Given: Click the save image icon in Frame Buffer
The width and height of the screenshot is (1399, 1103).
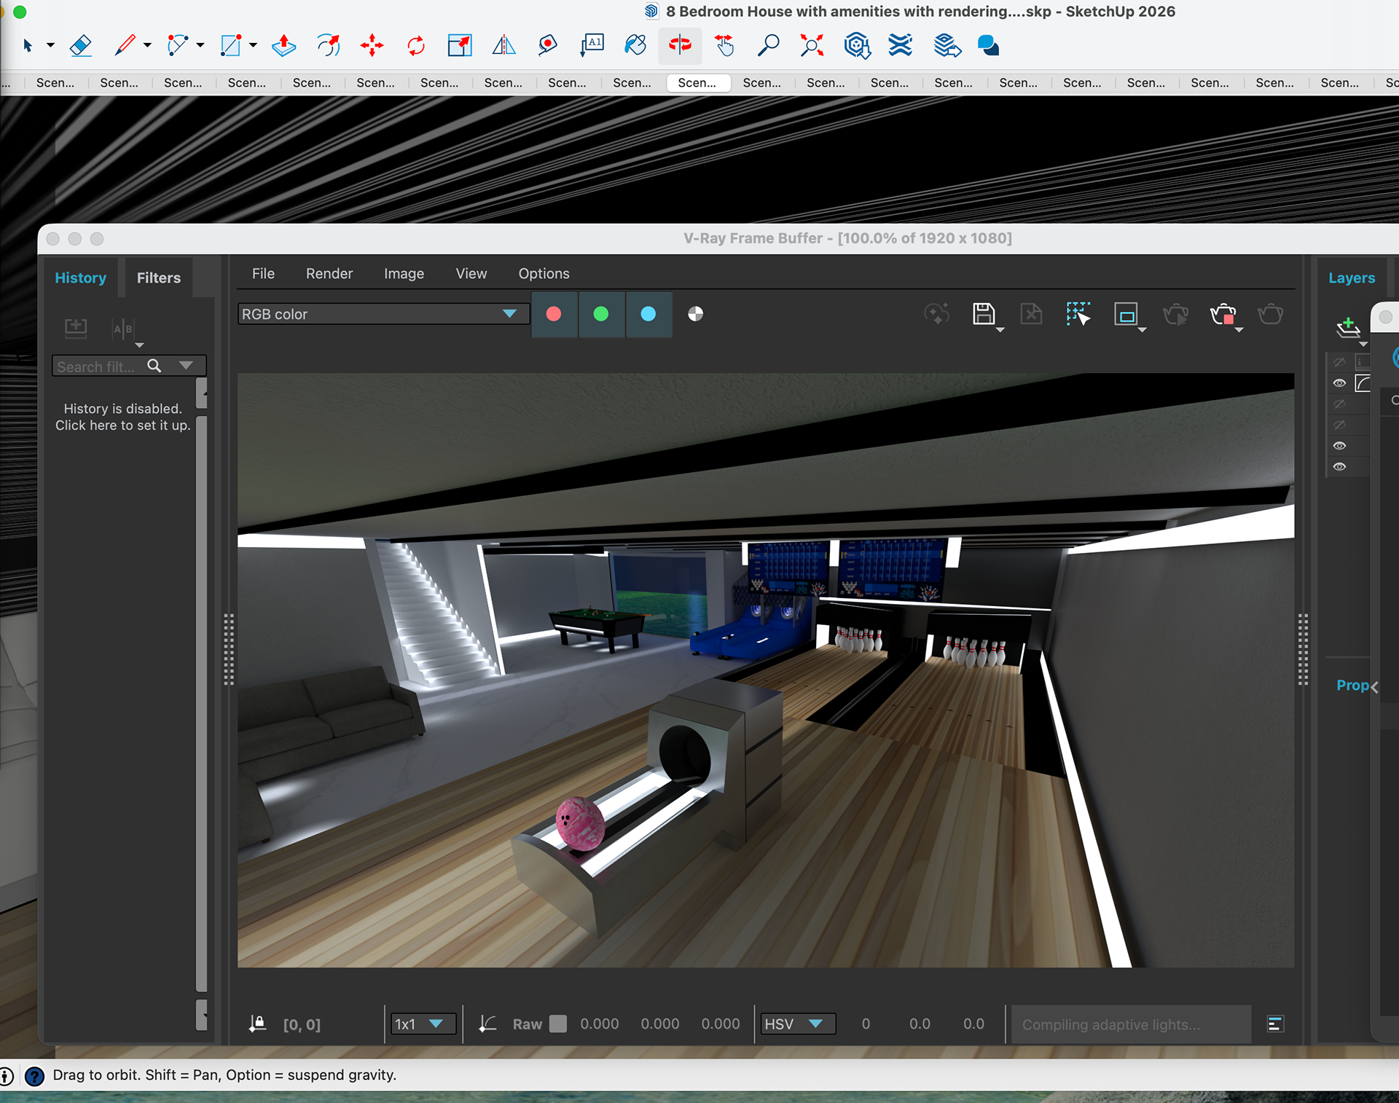Looking at the screenshot, I should click(x=984, y=314).
